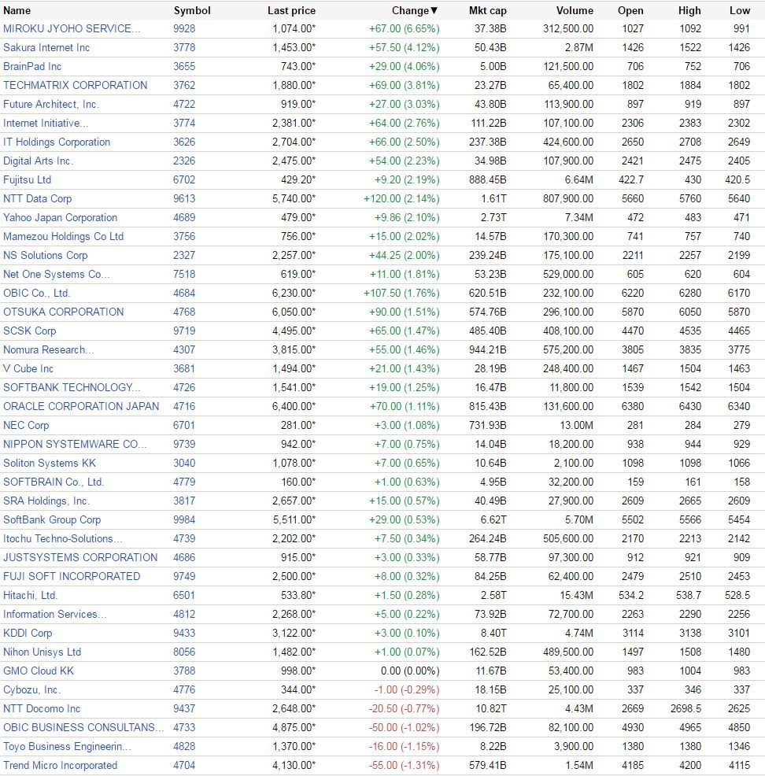Click symbol 6702 for Fujitsu

point(184,179)
